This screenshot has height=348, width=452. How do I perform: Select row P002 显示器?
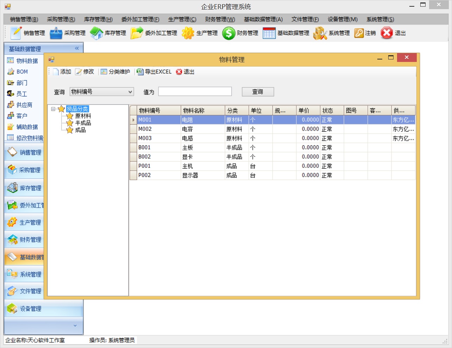coord(273,175)
